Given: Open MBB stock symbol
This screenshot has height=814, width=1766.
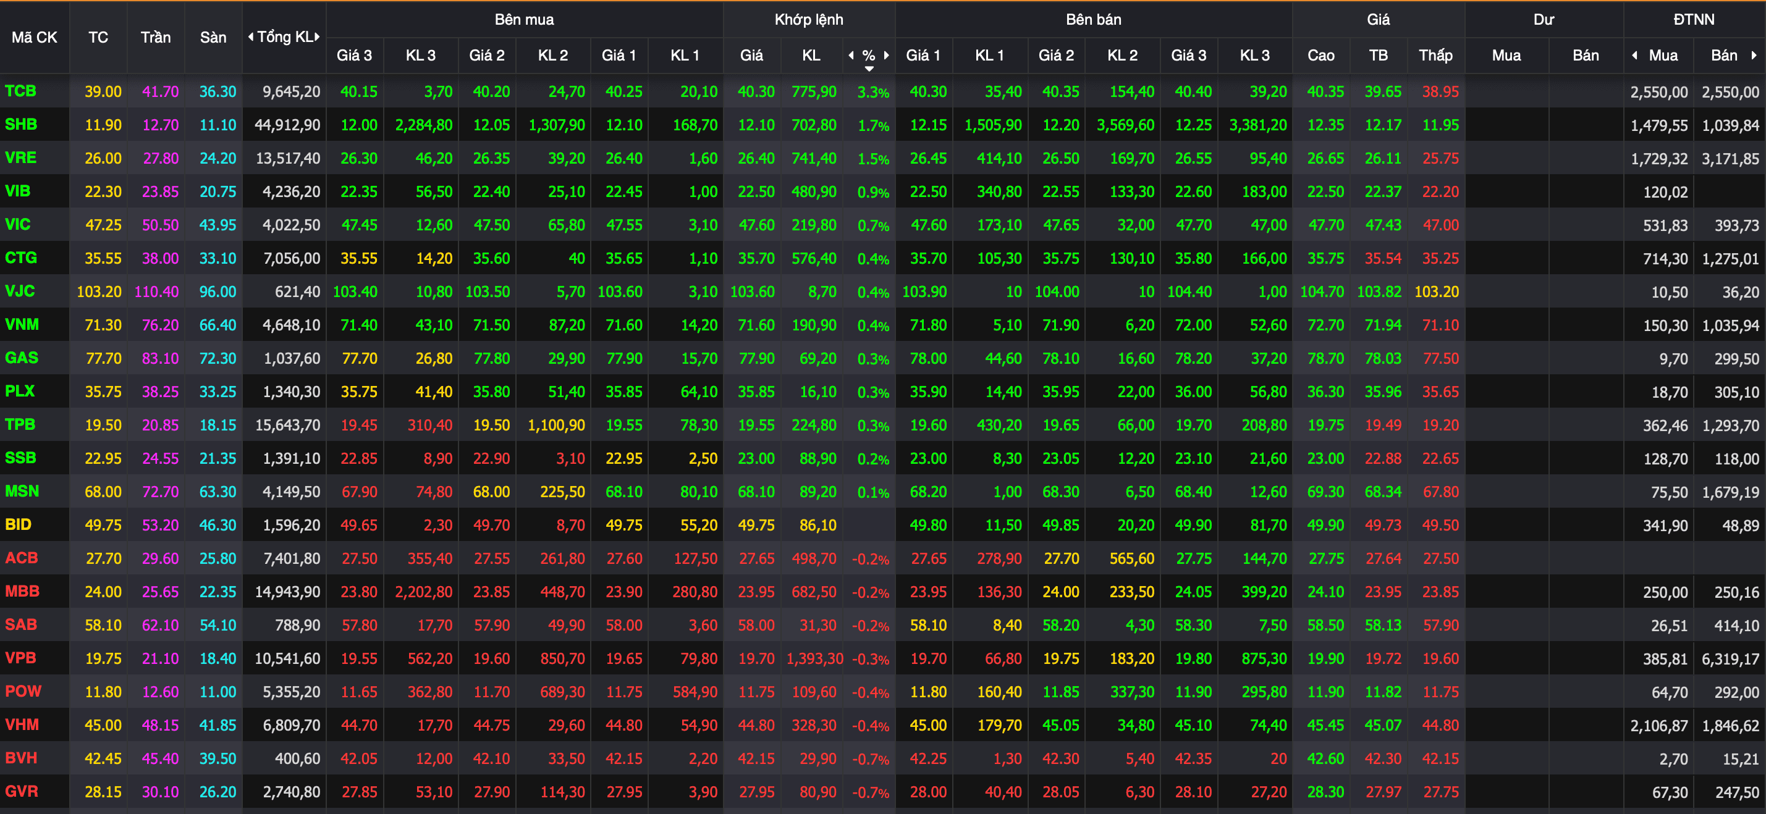Looking at the screenshot, I should [x=22, y=591].
